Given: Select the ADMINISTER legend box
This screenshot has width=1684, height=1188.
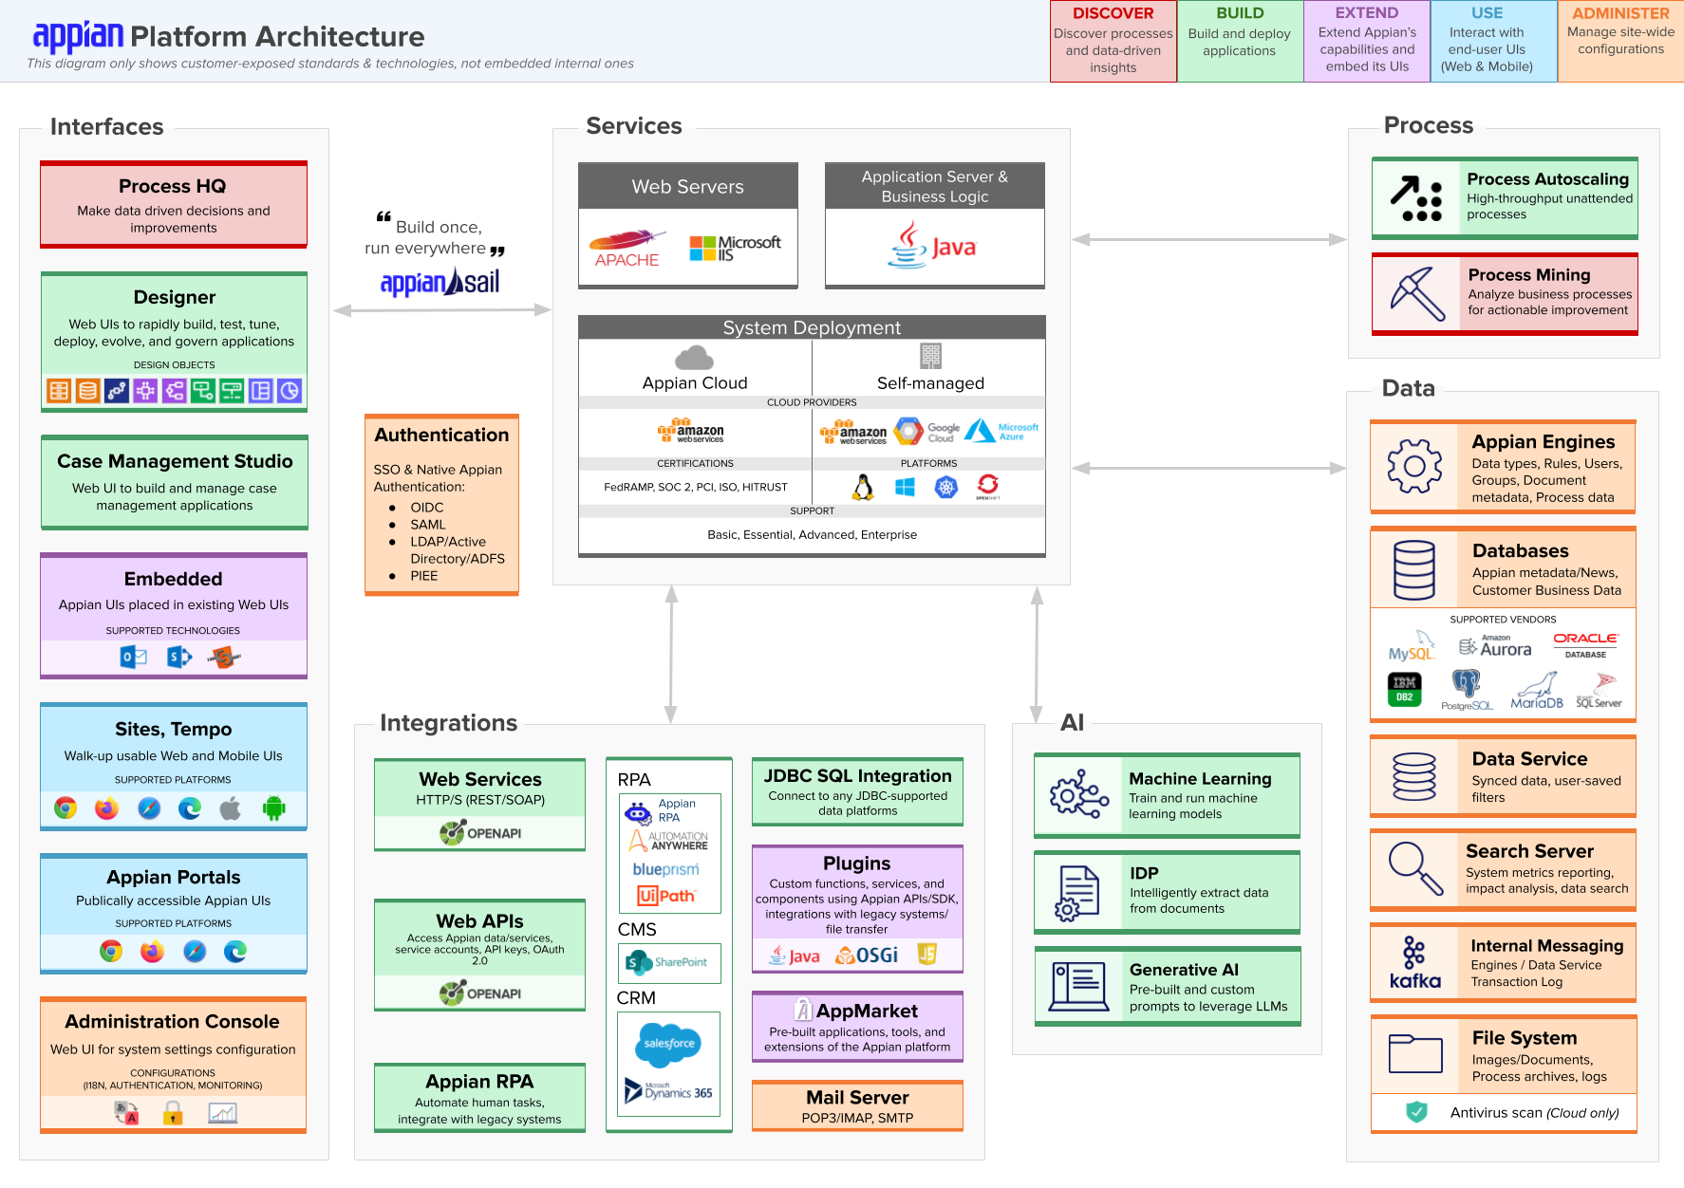Looking at the screenshot, I should [x=1620, y=41].
